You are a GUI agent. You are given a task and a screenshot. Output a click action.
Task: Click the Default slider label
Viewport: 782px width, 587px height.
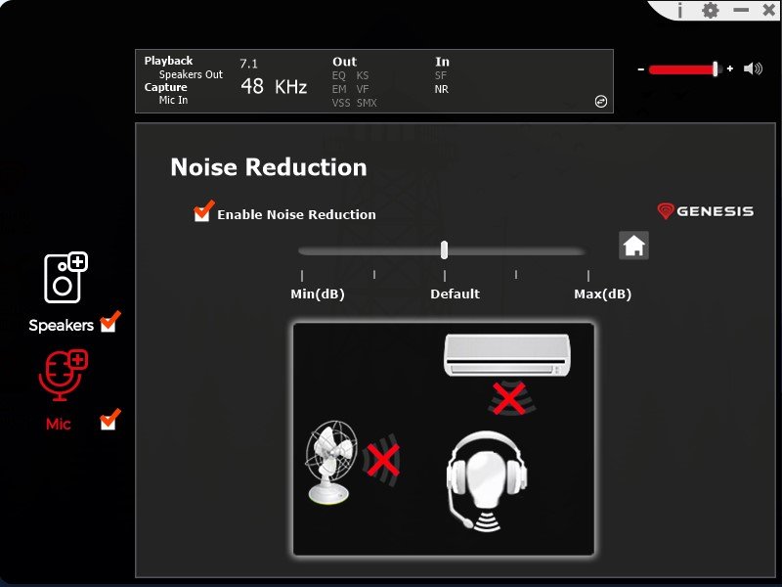click(455, 293)
